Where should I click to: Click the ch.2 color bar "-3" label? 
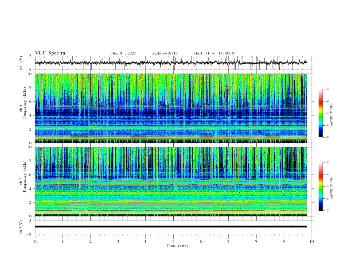click(x=327, y=163)
